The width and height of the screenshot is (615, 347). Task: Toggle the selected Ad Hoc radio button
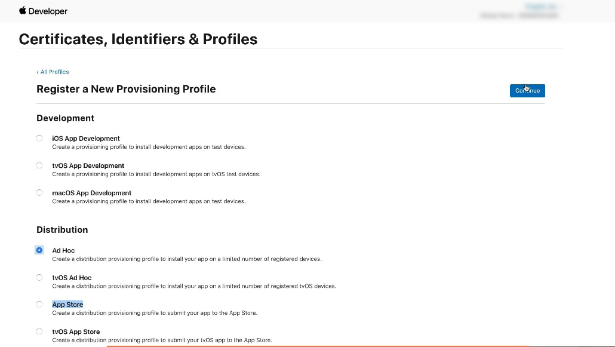[39, 250]
